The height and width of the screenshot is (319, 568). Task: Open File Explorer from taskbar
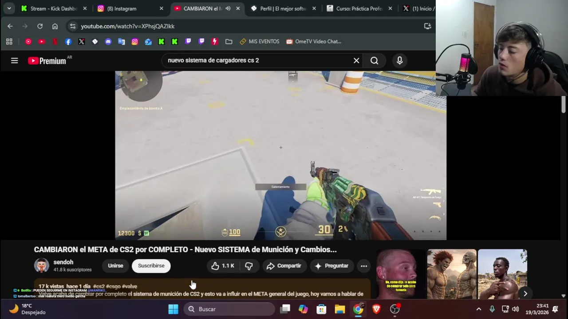340,309
